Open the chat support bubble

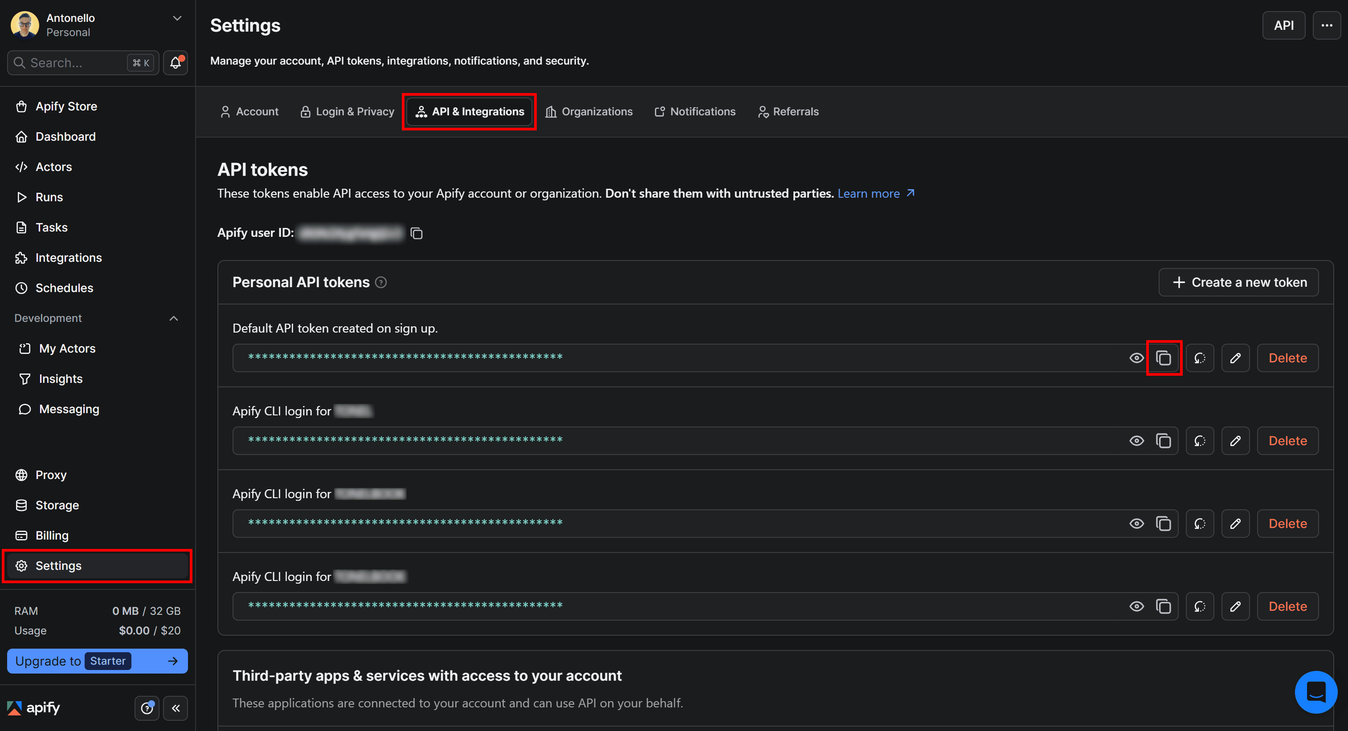tap(1315, 692)
